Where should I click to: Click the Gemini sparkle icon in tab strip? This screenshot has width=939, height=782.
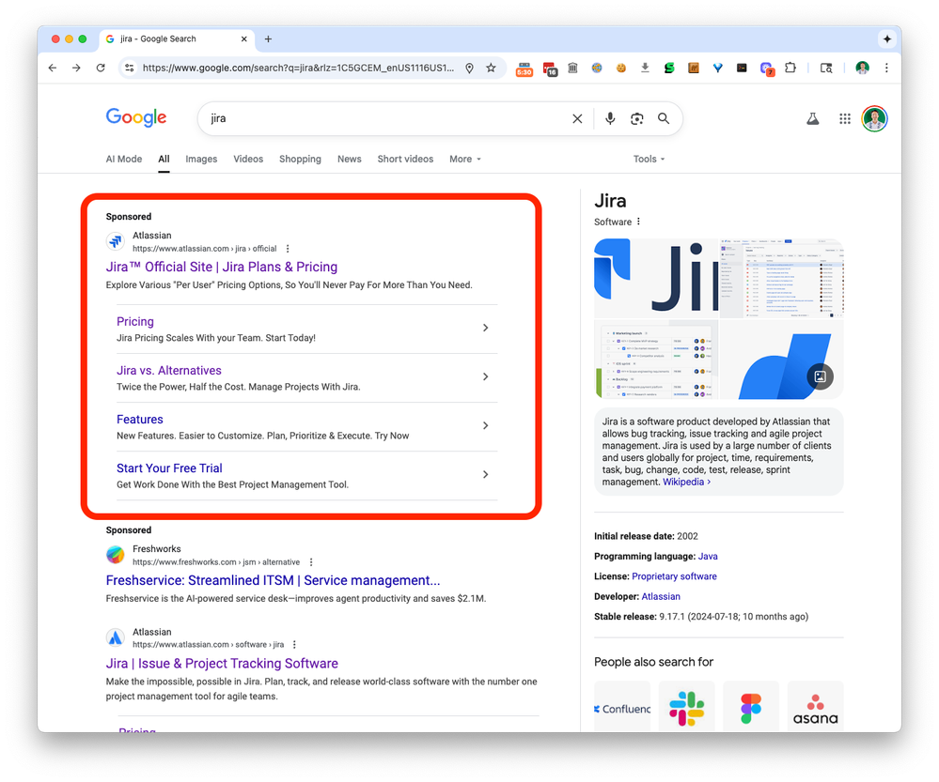click(887, 38)
